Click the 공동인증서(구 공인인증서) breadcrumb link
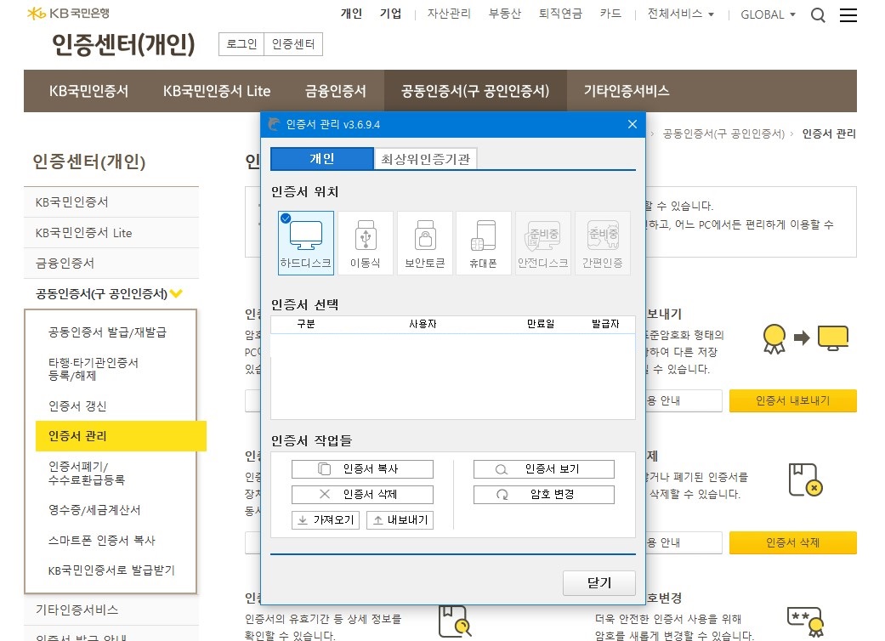The height and width of the screenshot is (641, 885). tap(723, 133)
